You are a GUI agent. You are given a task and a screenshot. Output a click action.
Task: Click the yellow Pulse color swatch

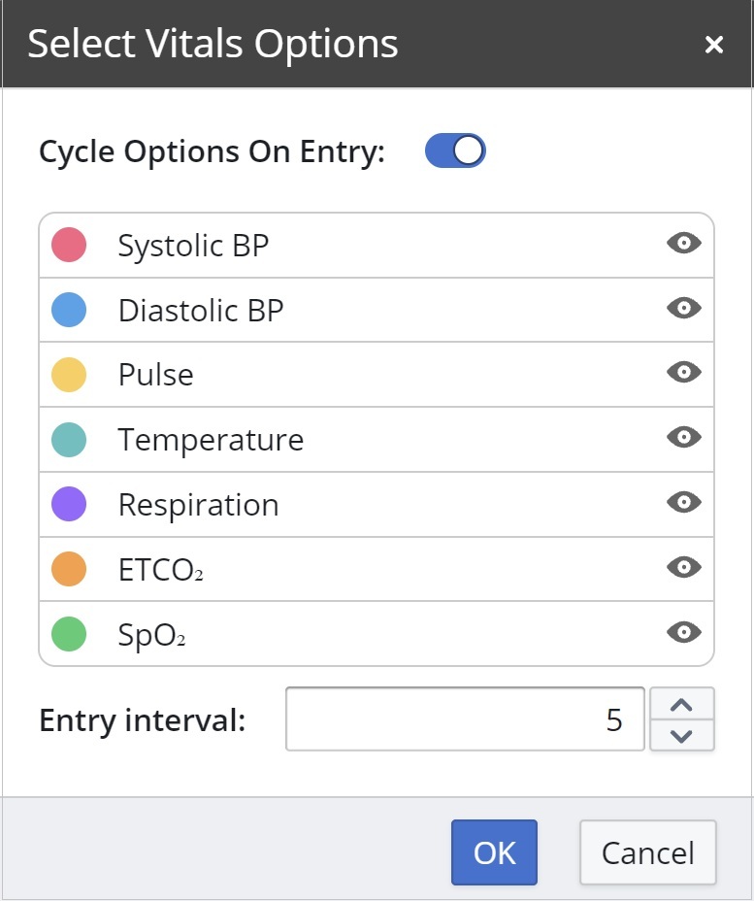pos(69,374)
